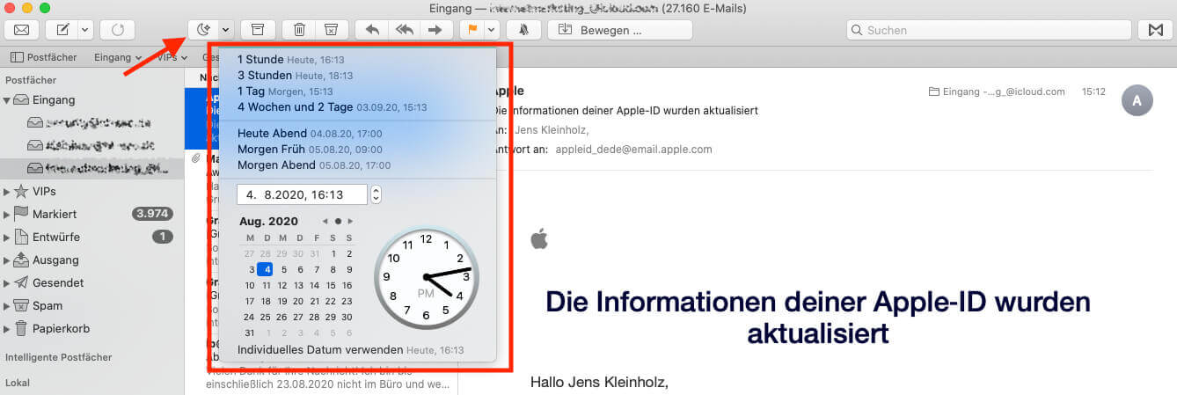Open the dropdown arrow beside the compose button

85,30
